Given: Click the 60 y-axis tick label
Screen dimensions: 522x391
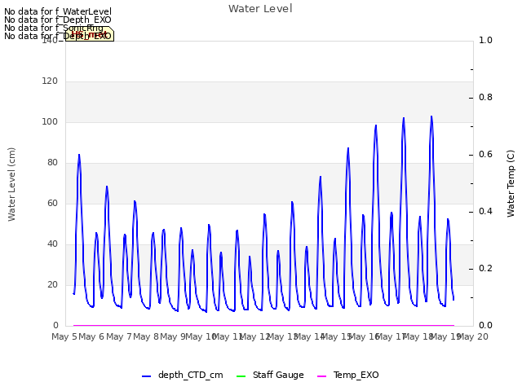Looking at the screenshot, I should point(52,203).
